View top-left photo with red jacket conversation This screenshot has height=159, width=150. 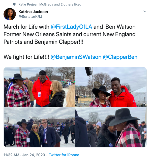tap(39, 87)
